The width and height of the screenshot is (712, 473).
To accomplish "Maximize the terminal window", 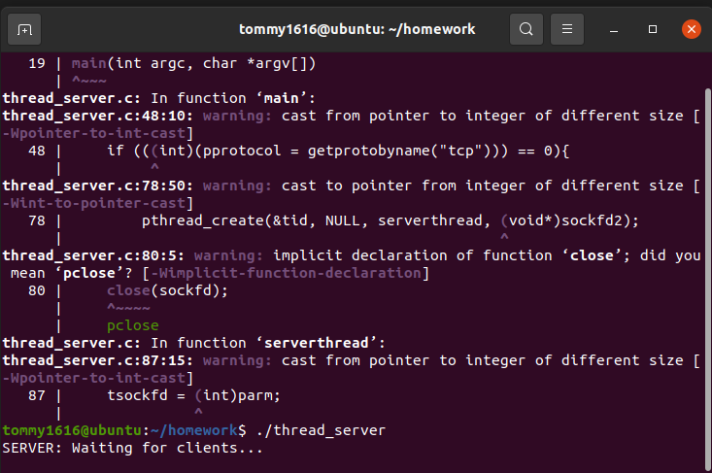I will (653, 29).
